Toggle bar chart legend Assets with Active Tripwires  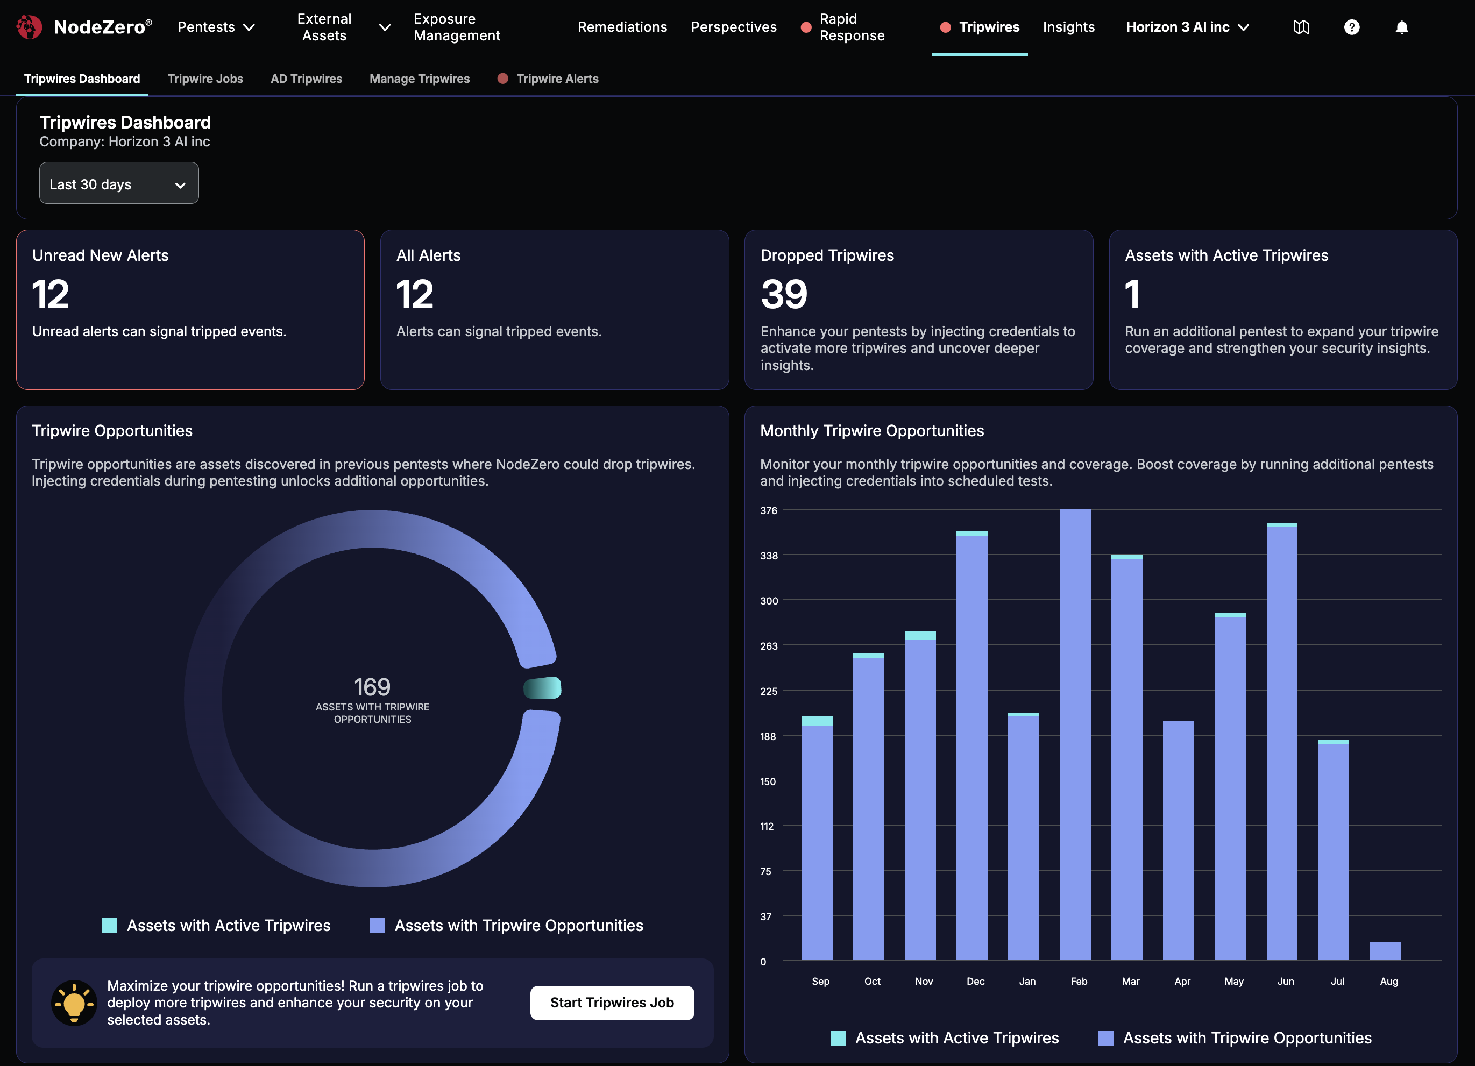pyautogui.click(x=944, y=1037)
